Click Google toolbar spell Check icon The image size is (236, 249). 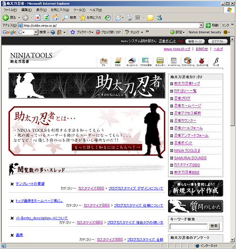[x=127, y=32]
